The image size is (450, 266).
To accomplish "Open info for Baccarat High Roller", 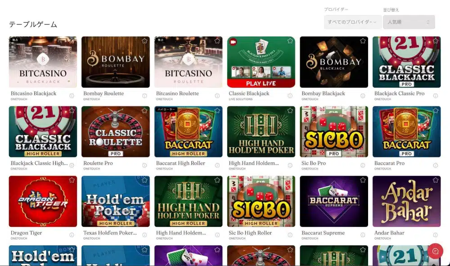I will pos(217,165).
